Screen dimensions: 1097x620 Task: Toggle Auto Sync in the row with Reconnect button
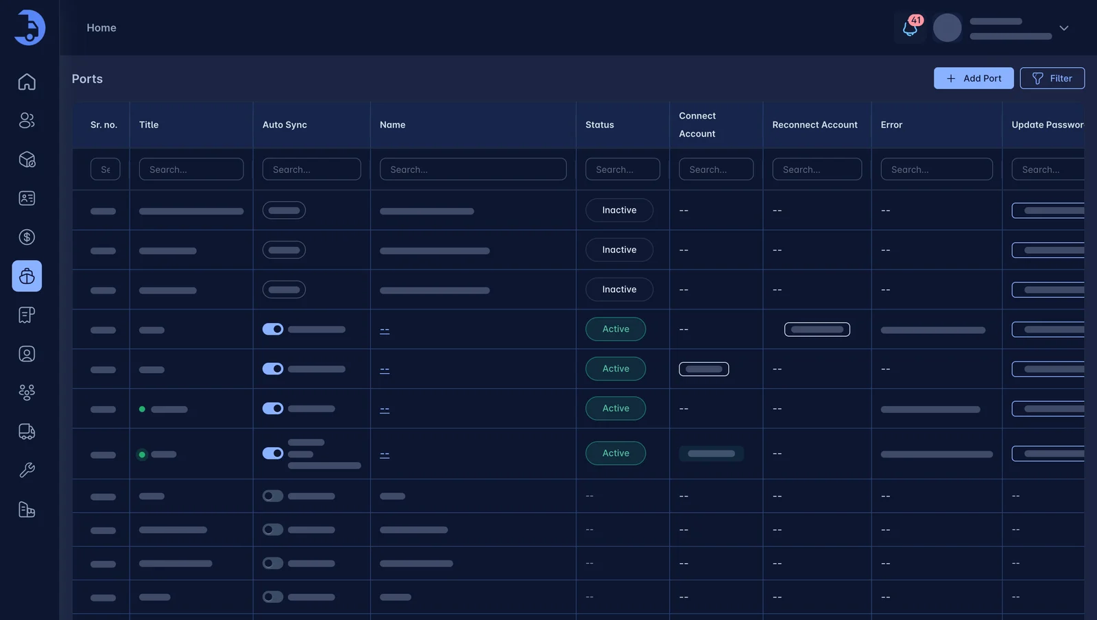point(273,329)
